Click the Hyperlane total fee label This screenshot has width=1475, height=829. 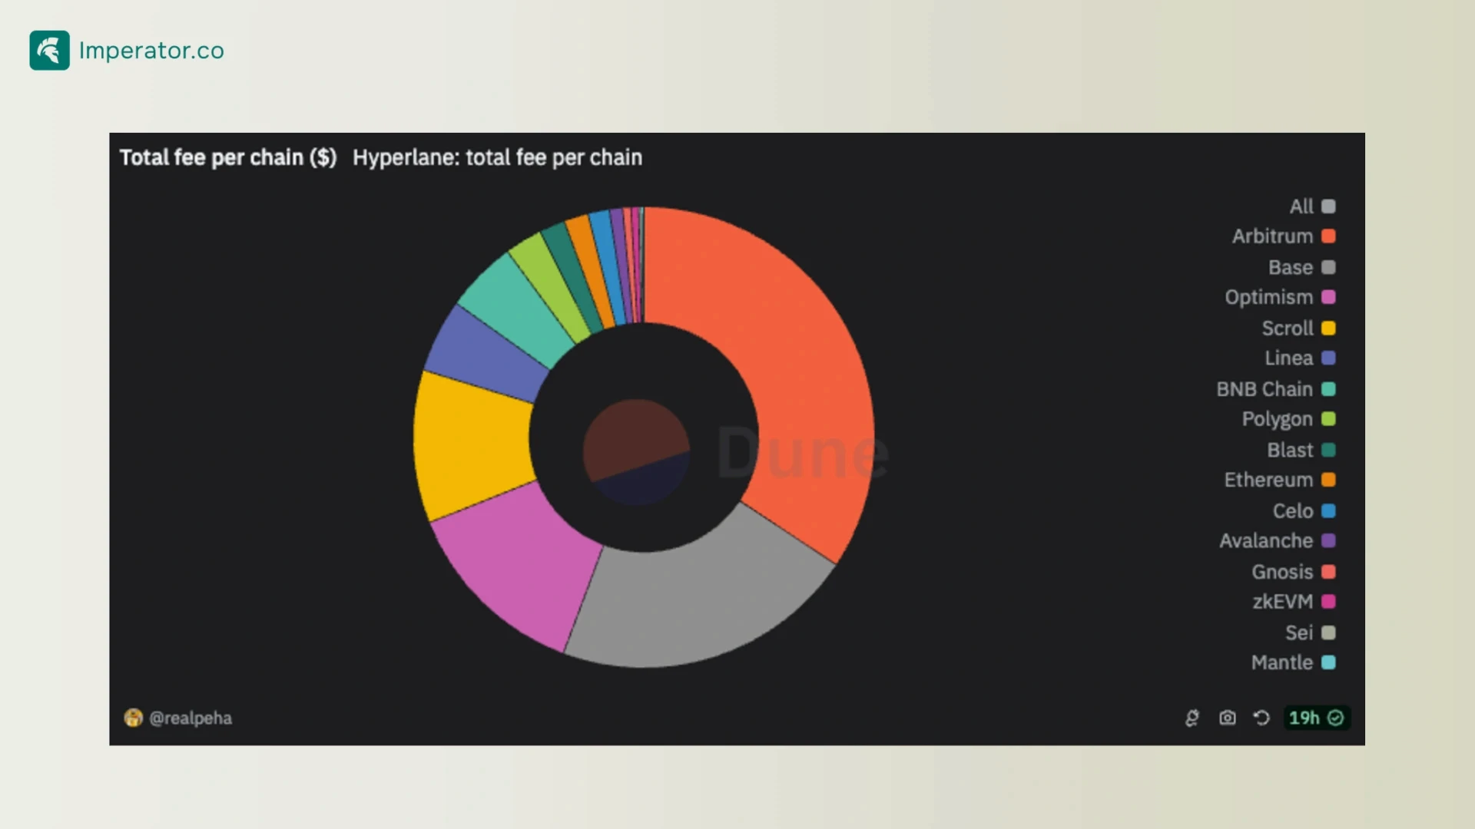coord(496,157)
